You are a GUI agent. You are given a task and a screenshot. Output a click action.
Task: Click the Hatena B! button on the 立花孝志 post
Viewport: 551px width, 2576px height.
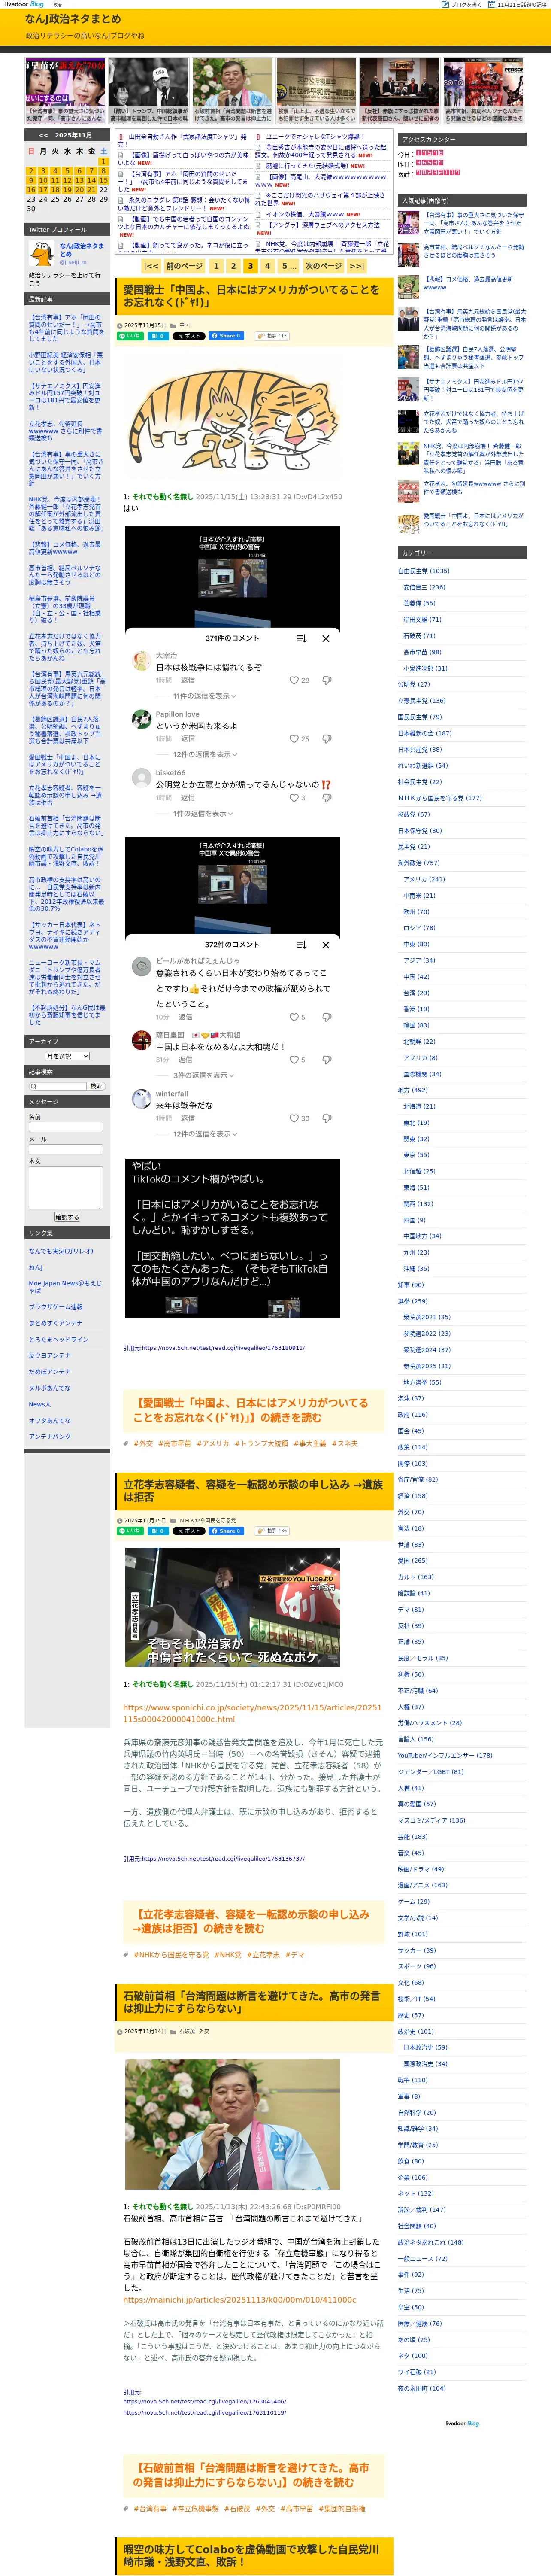point(157,1531)
